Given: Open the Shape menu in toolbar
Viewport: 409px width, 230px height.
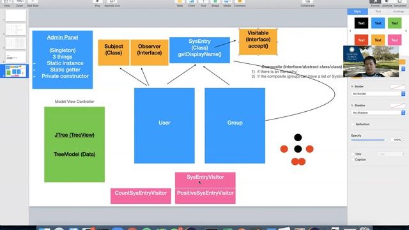Looking at the screenshot, I should pyautogui.click(x=215, y=3).
